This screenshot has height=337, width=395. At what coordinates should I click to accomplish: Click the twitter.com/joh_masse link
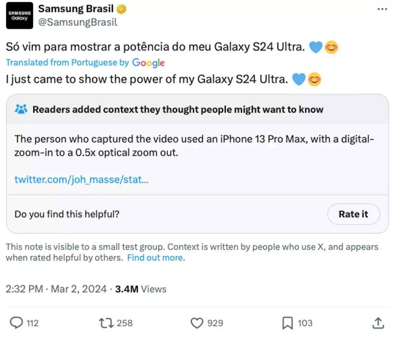click(x=81, y=180)
